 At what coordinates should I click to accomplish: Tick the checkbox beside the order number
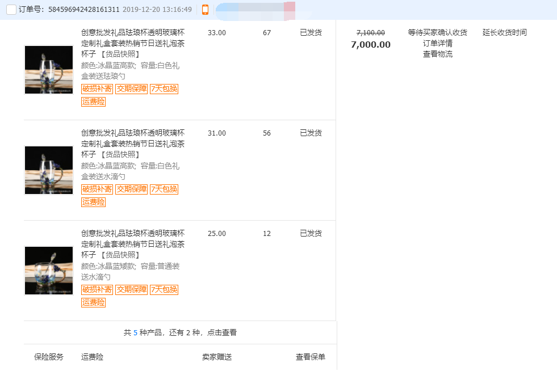11,10
